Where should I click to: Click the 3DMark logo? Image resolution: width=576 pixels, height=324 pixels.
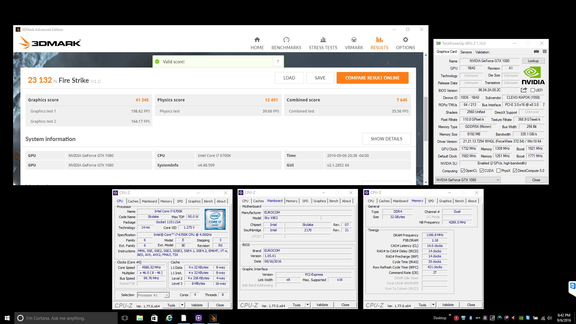tap(50, 43)
